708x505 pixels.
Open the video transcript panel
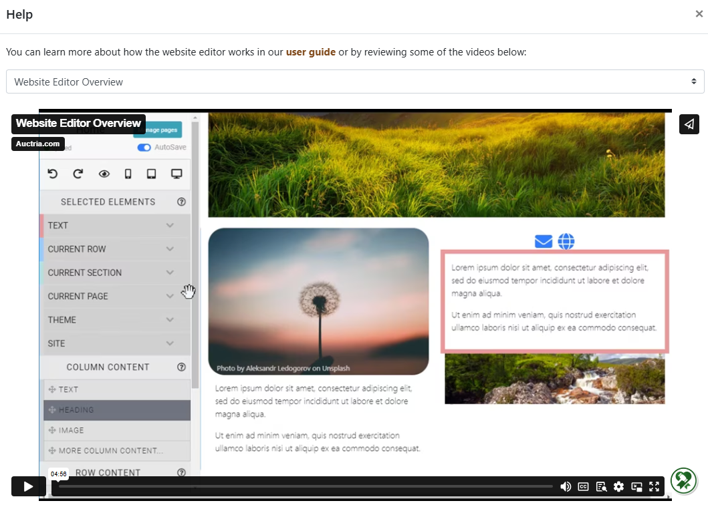[x=601, y=486]
